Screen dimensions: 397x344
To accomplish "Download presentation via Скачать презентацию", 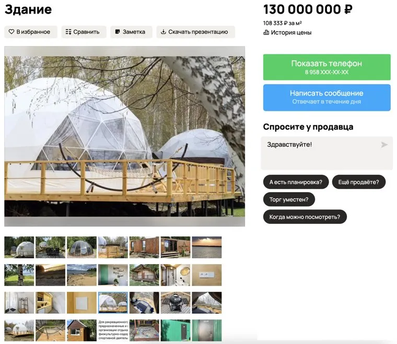I will point(195,32).
